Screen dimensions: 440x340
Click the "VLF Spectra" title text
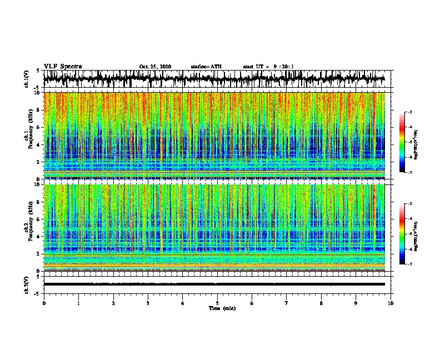pyautogui.click(x=63, y=67)
